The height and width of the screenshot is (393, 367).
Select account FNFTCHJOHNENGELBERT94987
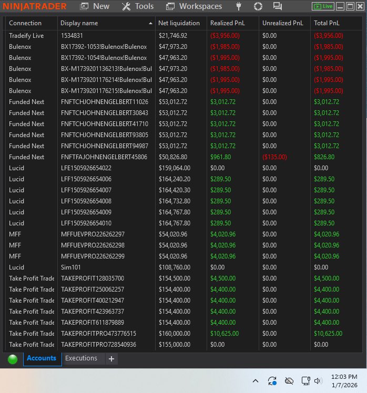183,146
